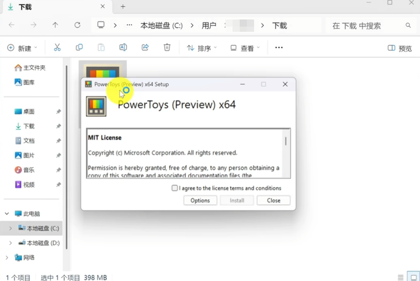Open 图片 in the sidebar
Screen dimensions: 420x281
click(25, 155)
